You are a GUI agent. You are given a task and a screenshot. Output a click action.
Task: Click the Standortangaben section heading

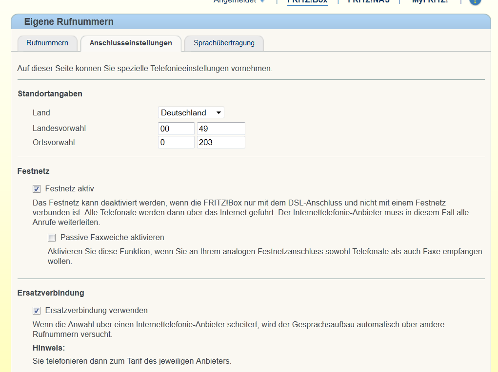click(x=50, y=94)
